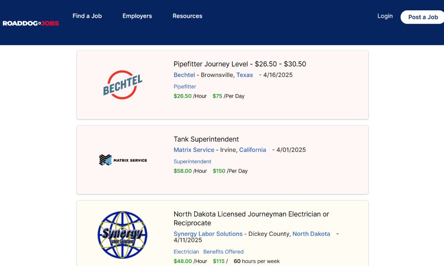Screen dimensions: 444x266
Task: Open the Synergy Labor Solutions employer link
Action: [x=208, y=234]
